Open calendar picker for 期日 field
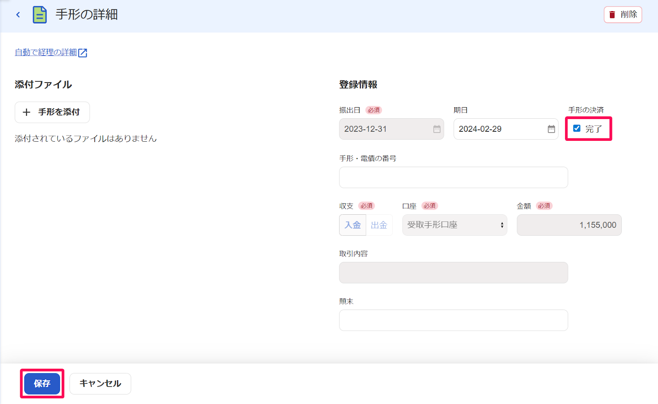 click(551, 129)
